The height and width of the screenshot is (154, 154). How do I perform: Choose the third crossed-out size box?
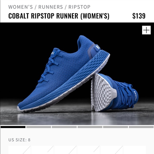click(x=66, y=150)
